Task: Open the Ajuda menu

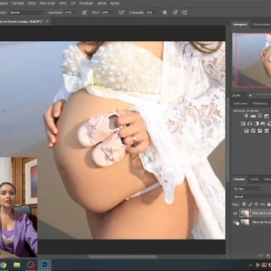Action: click(114, 4)
